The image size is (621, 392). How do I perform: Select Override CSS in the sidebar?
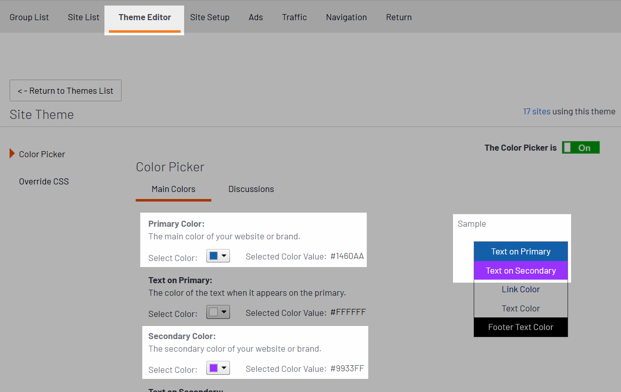(44, 181)
